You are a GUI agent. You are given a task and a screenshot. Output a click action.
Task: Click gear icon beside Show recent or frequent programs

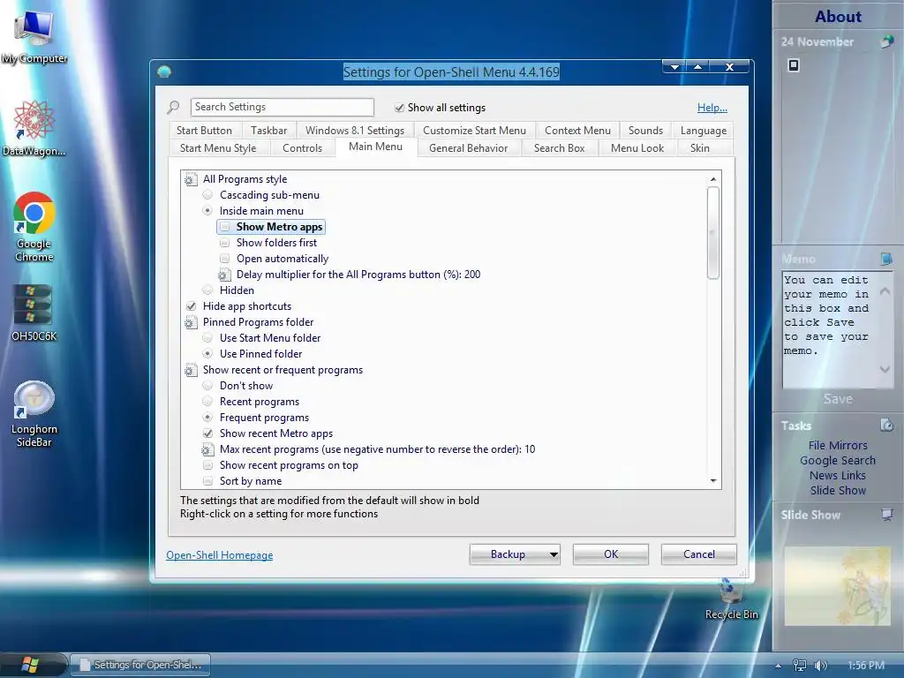click(191, 370)
